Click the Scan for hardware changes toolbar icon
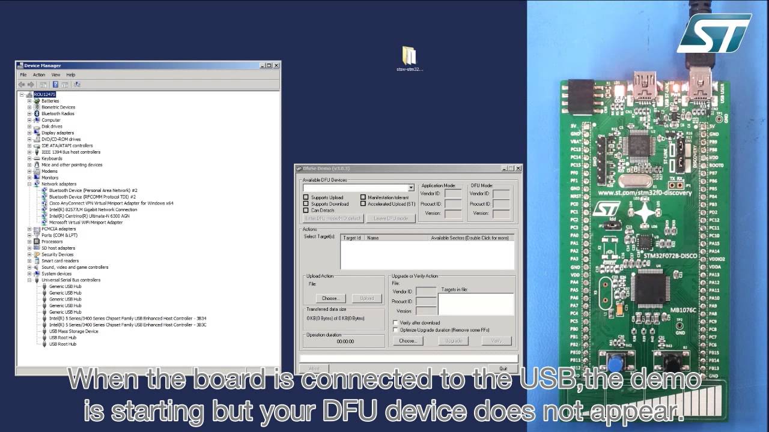The height and width of the screenshot is (432, 769). (78, 85)
